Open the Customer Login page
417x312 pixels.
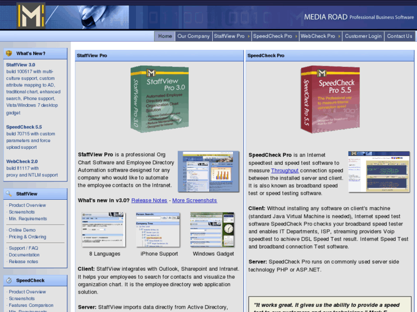tap(363, 36)
